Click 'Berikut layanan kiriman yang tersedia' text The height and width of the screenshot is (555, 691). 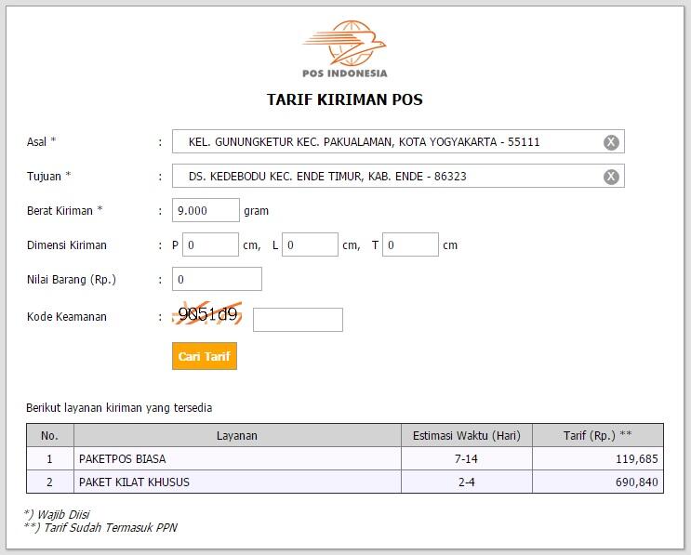tap(119, 408)
